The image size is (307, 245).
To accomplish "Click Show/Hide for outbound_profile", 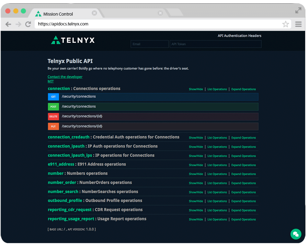I will point(196,201).
